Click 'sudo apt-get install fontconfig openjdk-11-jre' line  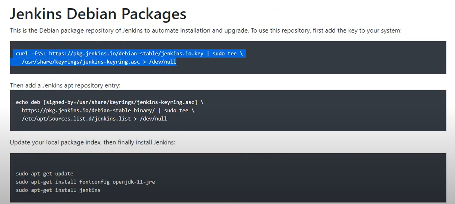point(85,182)
